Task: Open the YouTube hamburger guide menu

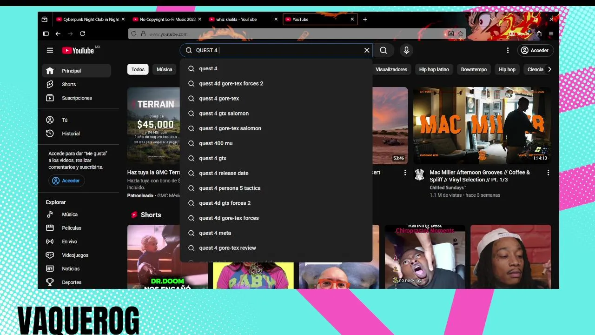Action: 50,50
